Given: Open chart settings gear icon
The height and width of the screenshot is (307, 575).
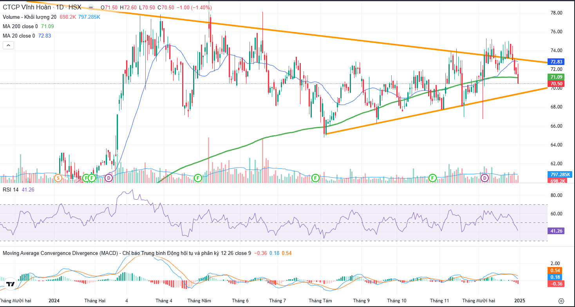Looking at the screenshot, I should click(x=561, y=301).
